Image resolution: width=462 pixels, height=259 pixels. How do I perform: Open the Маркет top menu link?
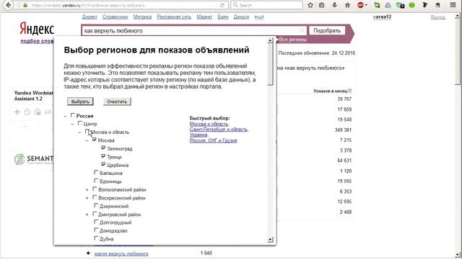(204, 17)
